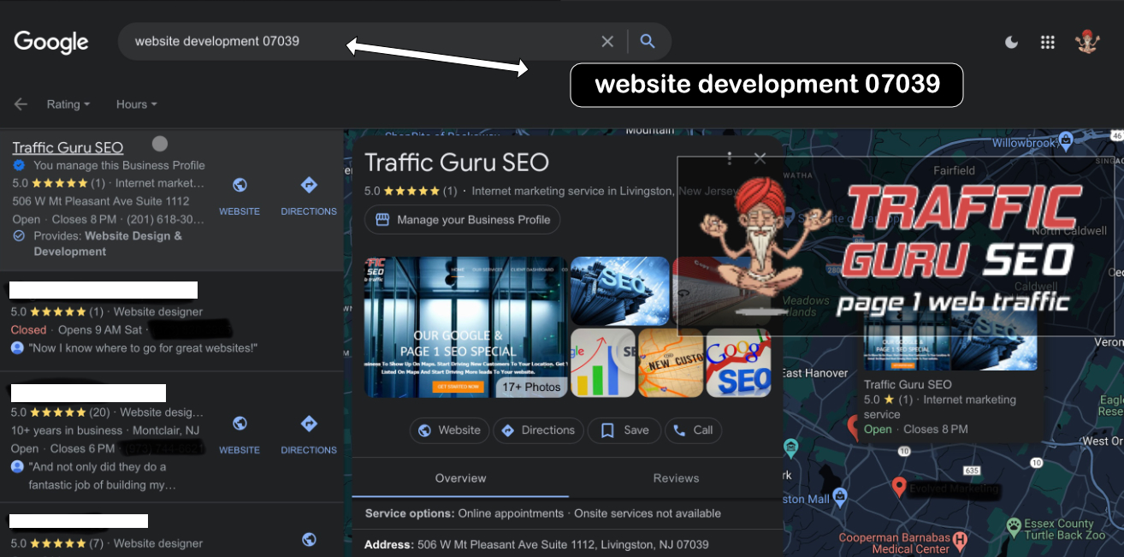Click the Evolved Marketing map pin
The image size is (1124, 557).
[x=898, y=487]
